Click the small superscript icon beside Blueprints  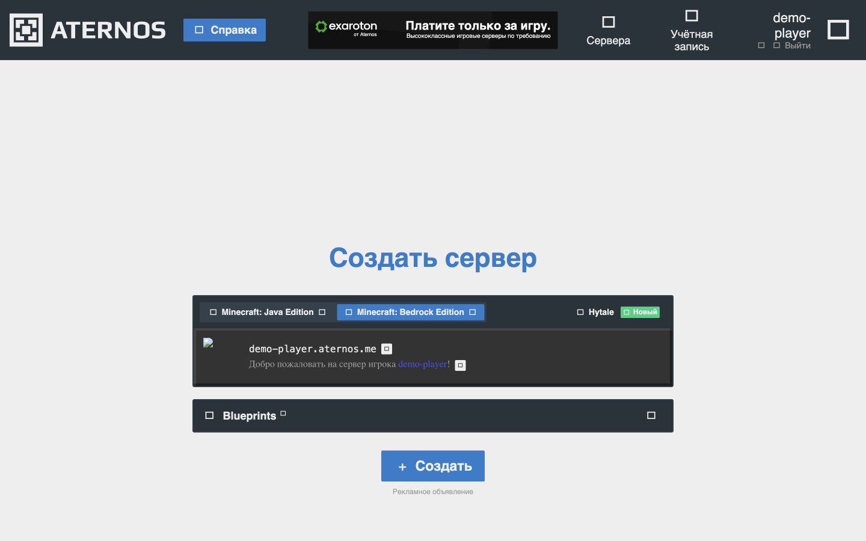click(283, 413)
